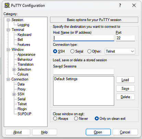Screen dimensions: 142x139
Task: Select the Session category
Action: pos(17,20)
